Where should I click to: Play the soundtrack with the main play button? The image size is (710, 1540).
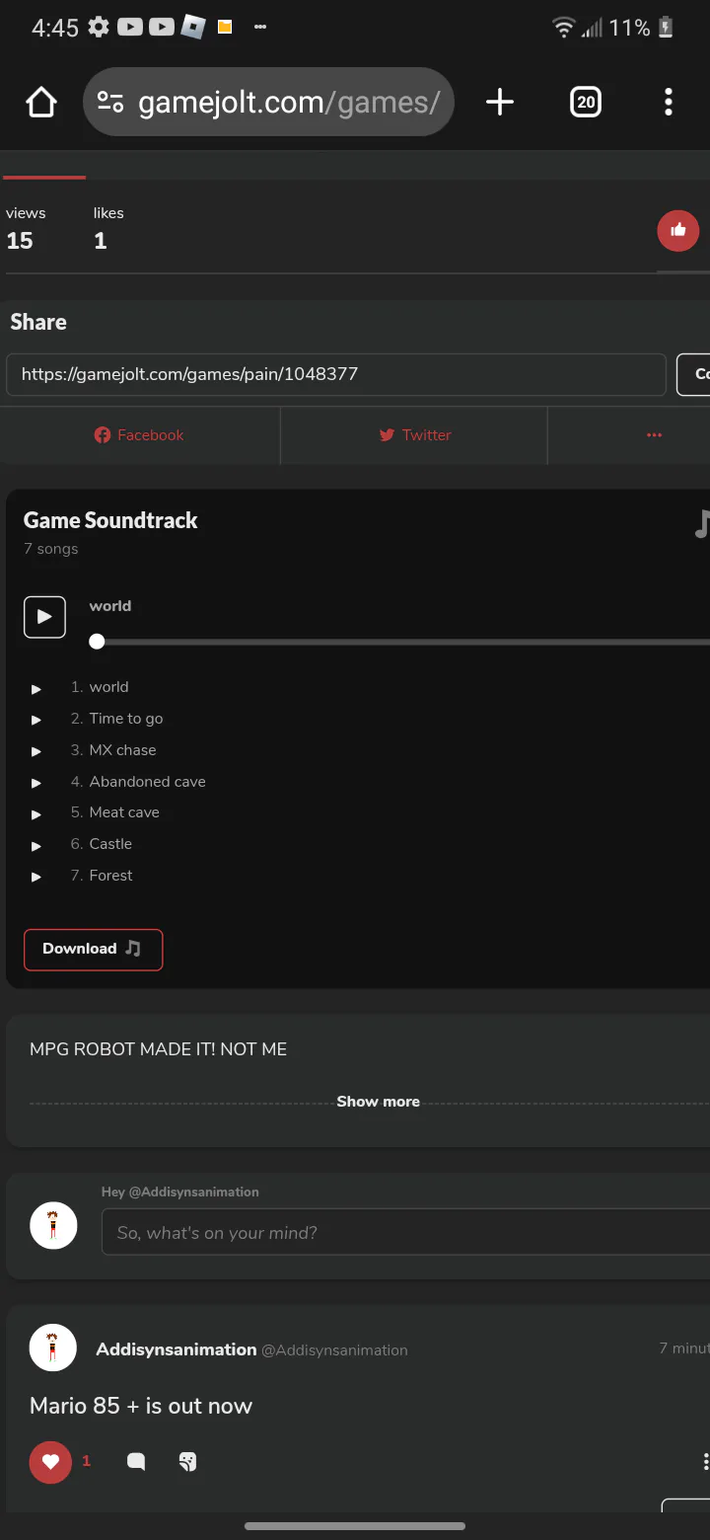[44, 617]
